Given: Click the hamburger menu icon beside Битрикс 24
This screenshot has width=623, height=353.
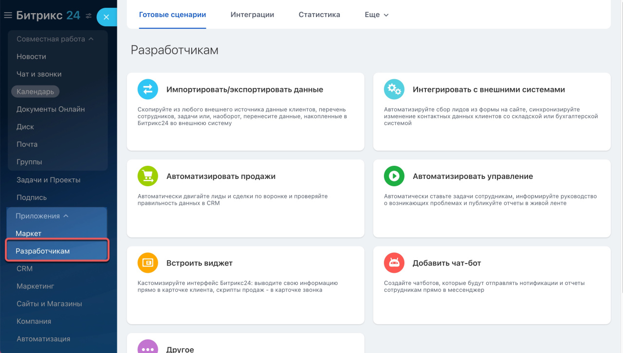Looking at the screenshot, I should pyautogui.click(x=8, y=16).
